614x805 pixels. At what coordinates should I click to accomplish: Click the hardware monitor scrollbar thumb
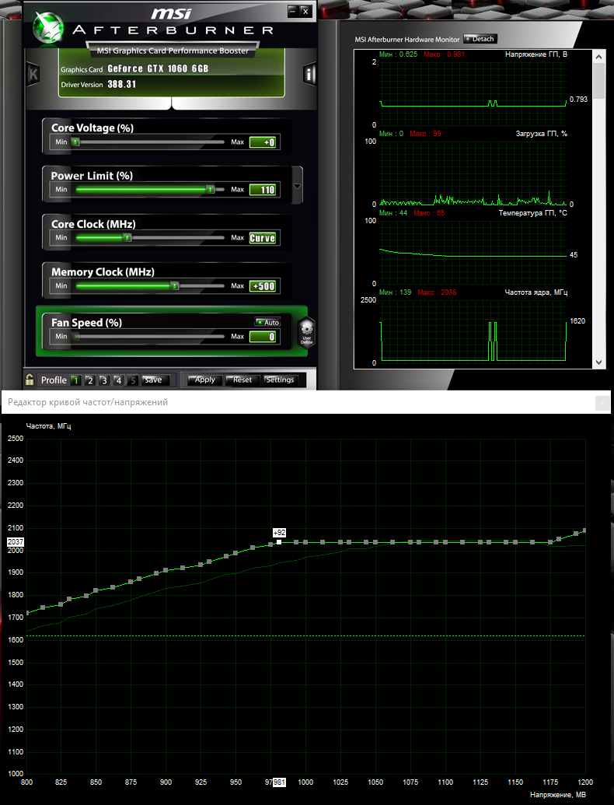click(x=598, y=81)
